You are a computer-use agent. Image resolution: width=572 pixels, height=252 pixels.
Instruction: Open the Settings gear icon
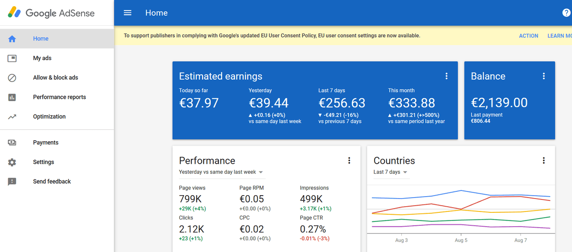12,162
